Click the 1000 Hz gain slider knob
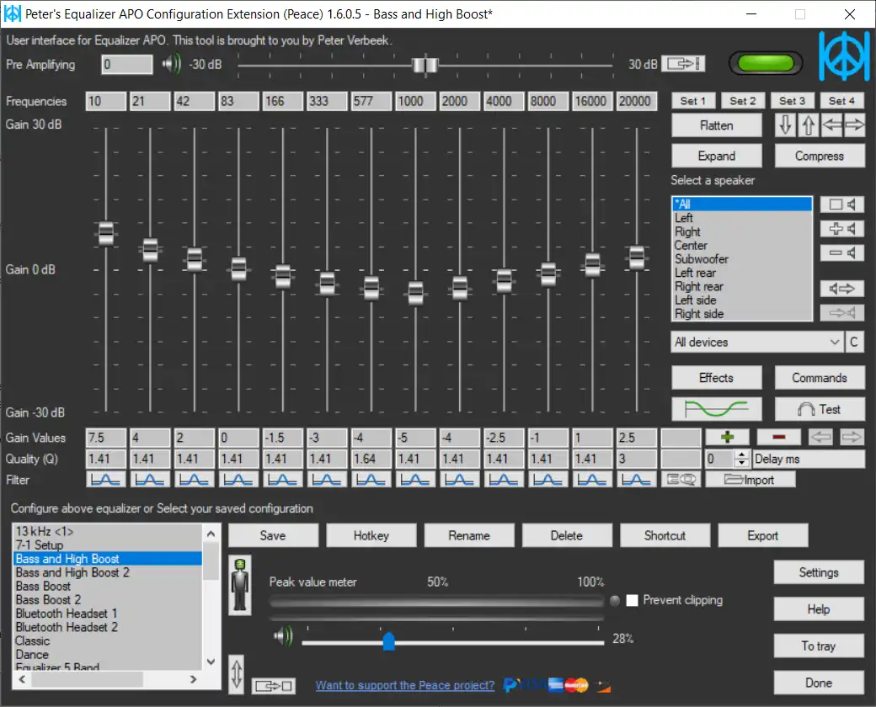876x707 pixels. (415, 293)
